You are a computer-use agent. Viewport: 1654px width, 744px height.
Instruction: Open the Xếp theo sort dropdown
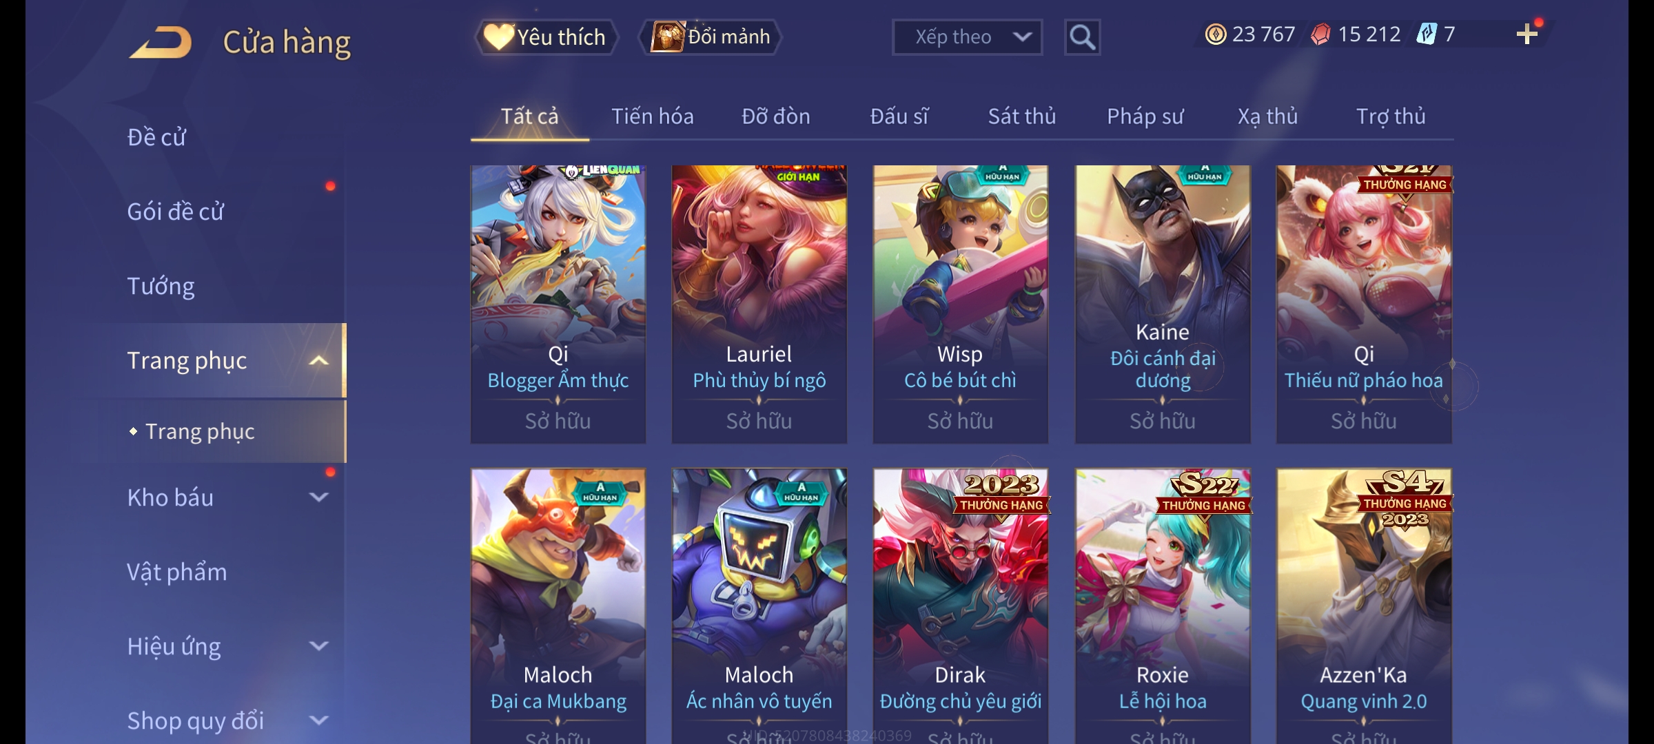[967, 37]
